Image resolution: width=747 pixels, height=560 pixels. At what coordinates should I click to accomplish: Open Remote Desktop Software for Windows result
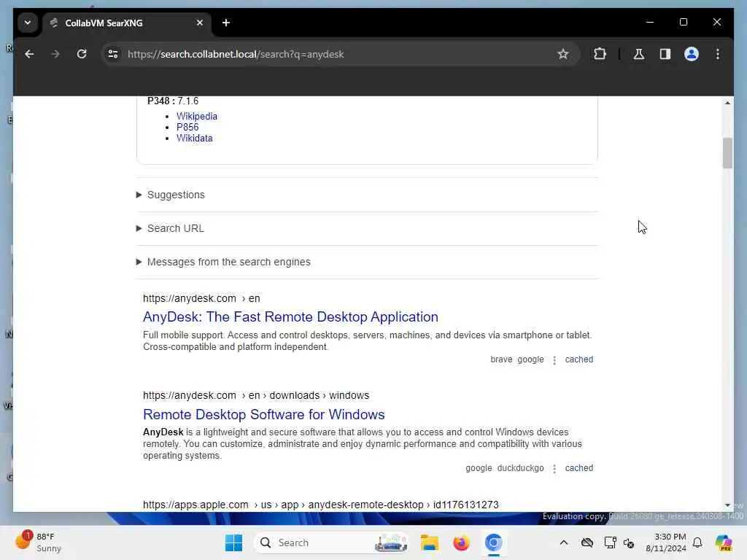264,415
